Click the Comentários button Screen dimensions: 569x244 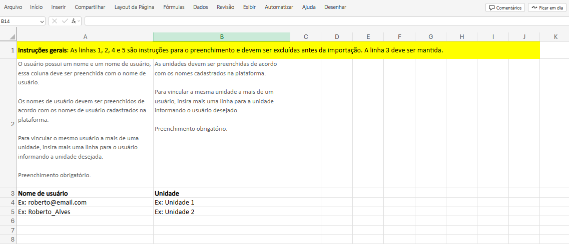click(x=505, y=7)
